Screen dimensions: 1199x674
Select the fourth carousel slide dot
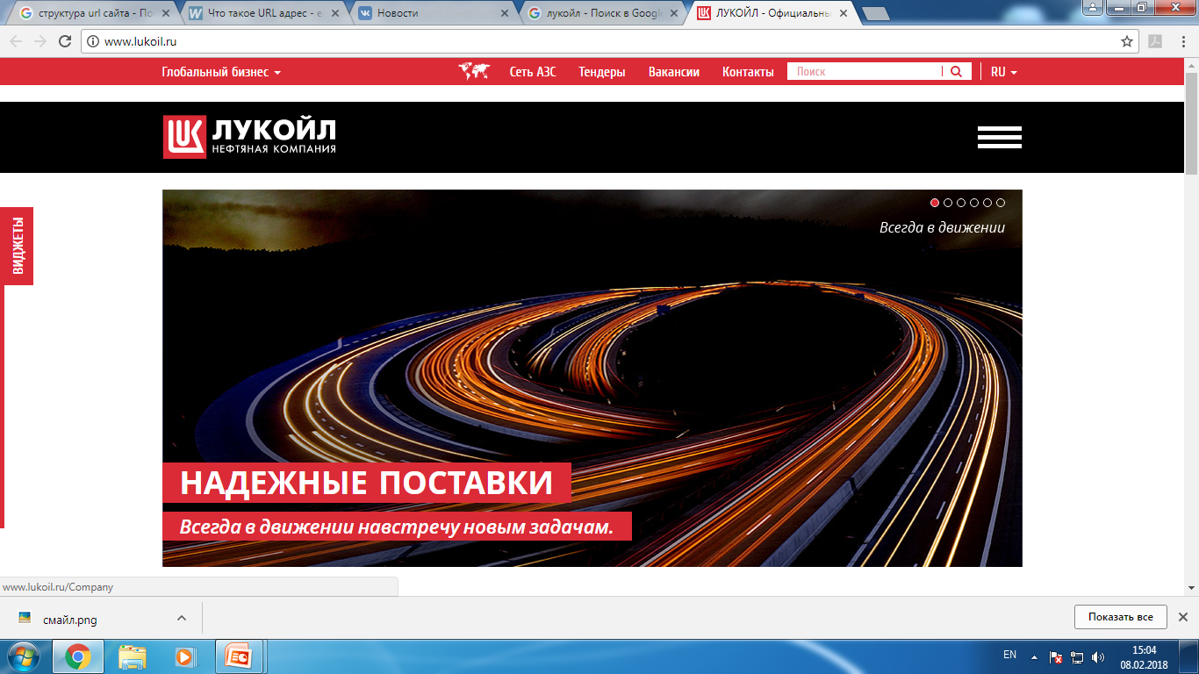(974, 203)
